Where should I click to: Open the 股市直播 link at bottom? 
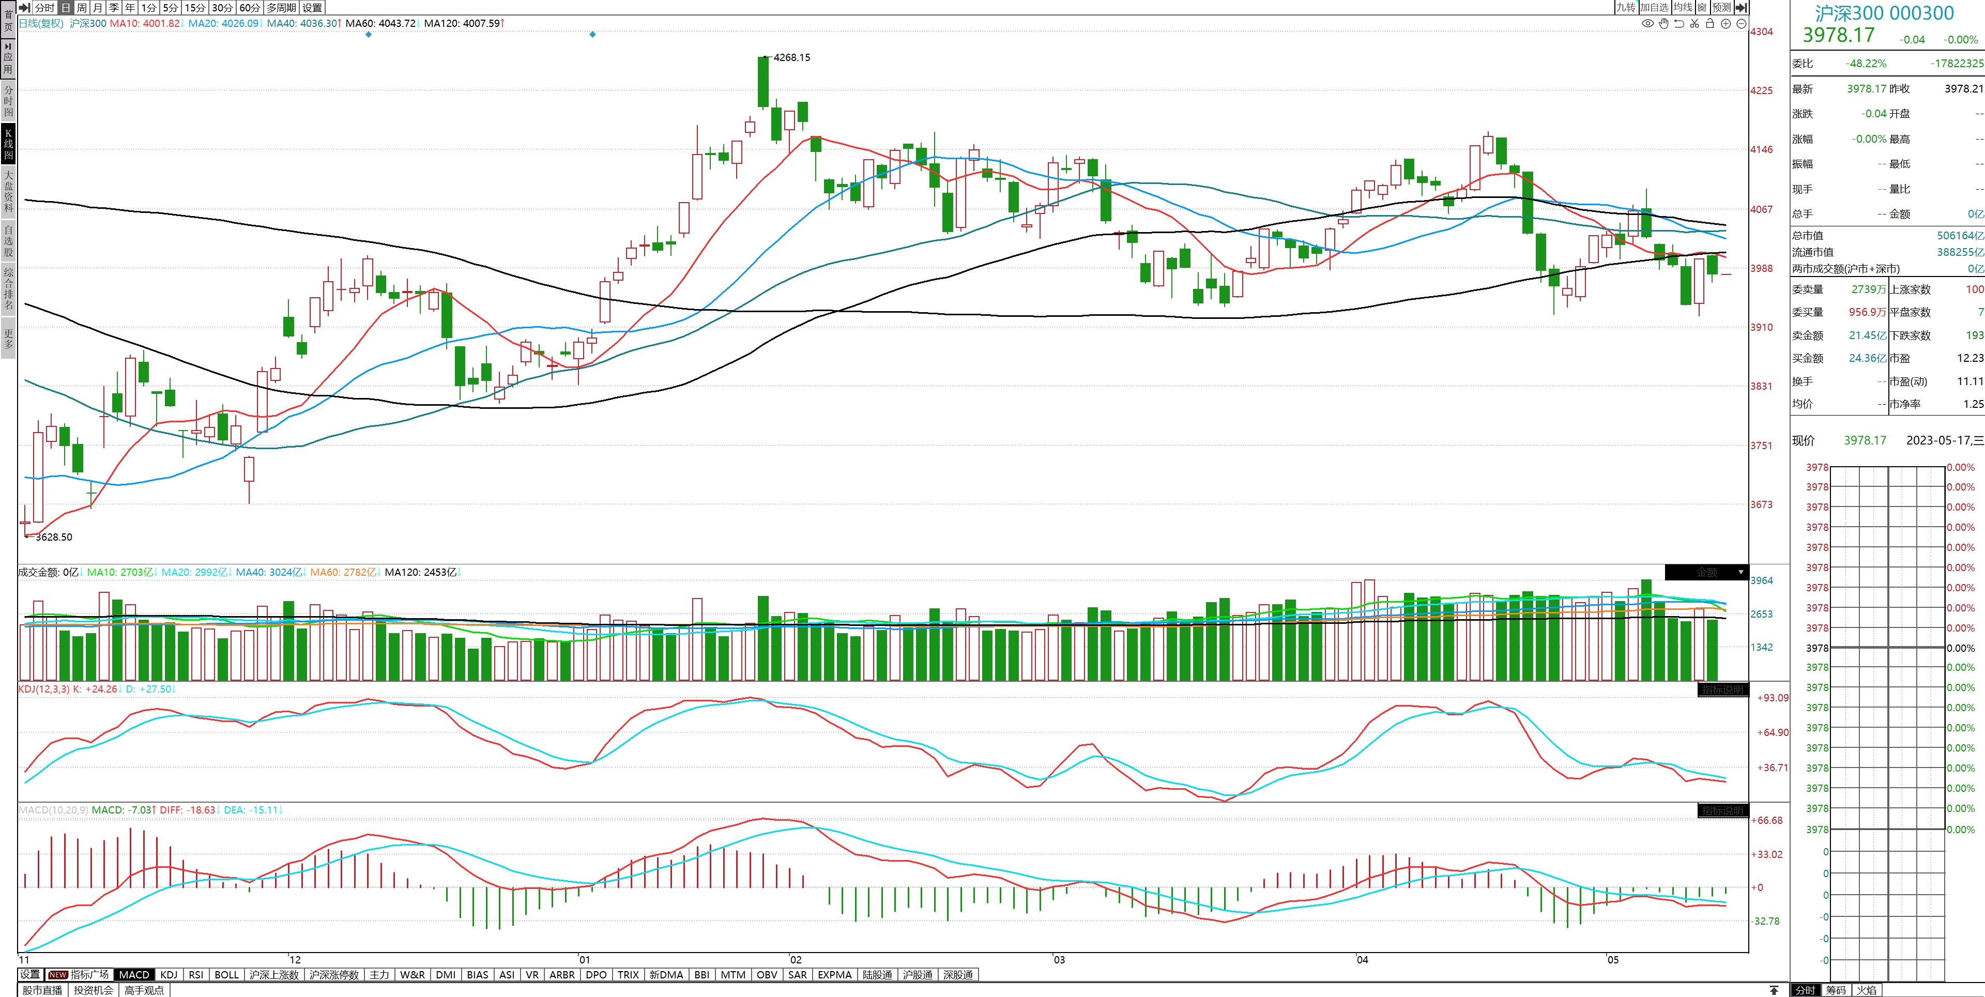42,990
